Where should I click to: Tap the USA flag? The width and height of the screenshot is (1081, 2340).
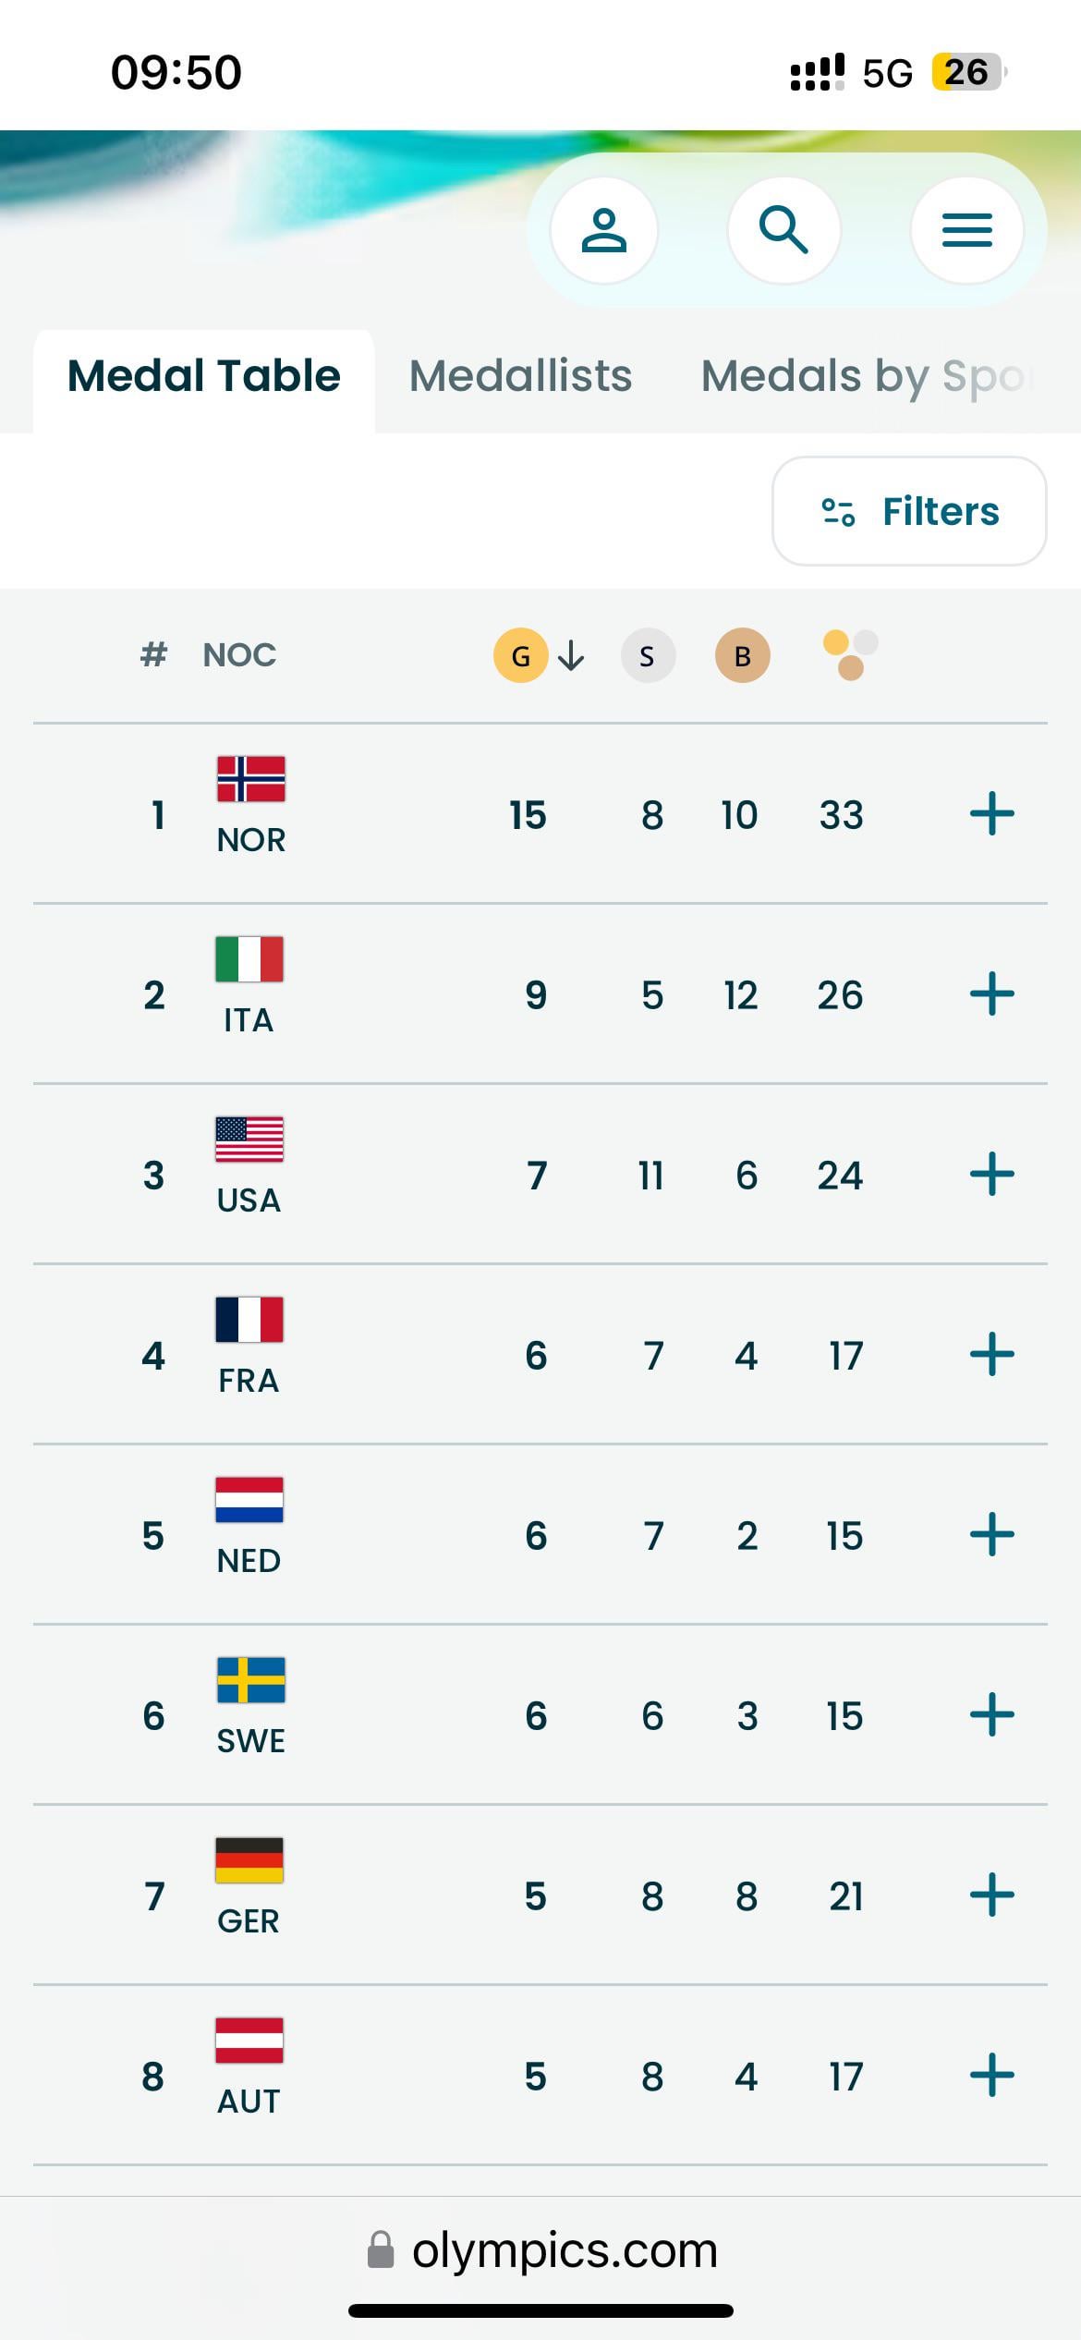tap(249, 1140)
